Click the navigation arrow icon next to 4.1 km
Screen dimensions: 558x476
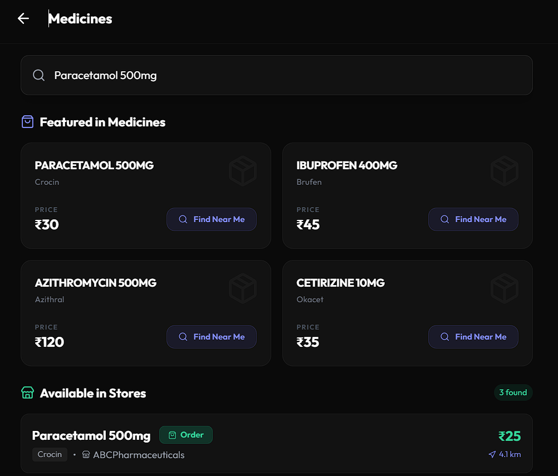coord(492,454)
